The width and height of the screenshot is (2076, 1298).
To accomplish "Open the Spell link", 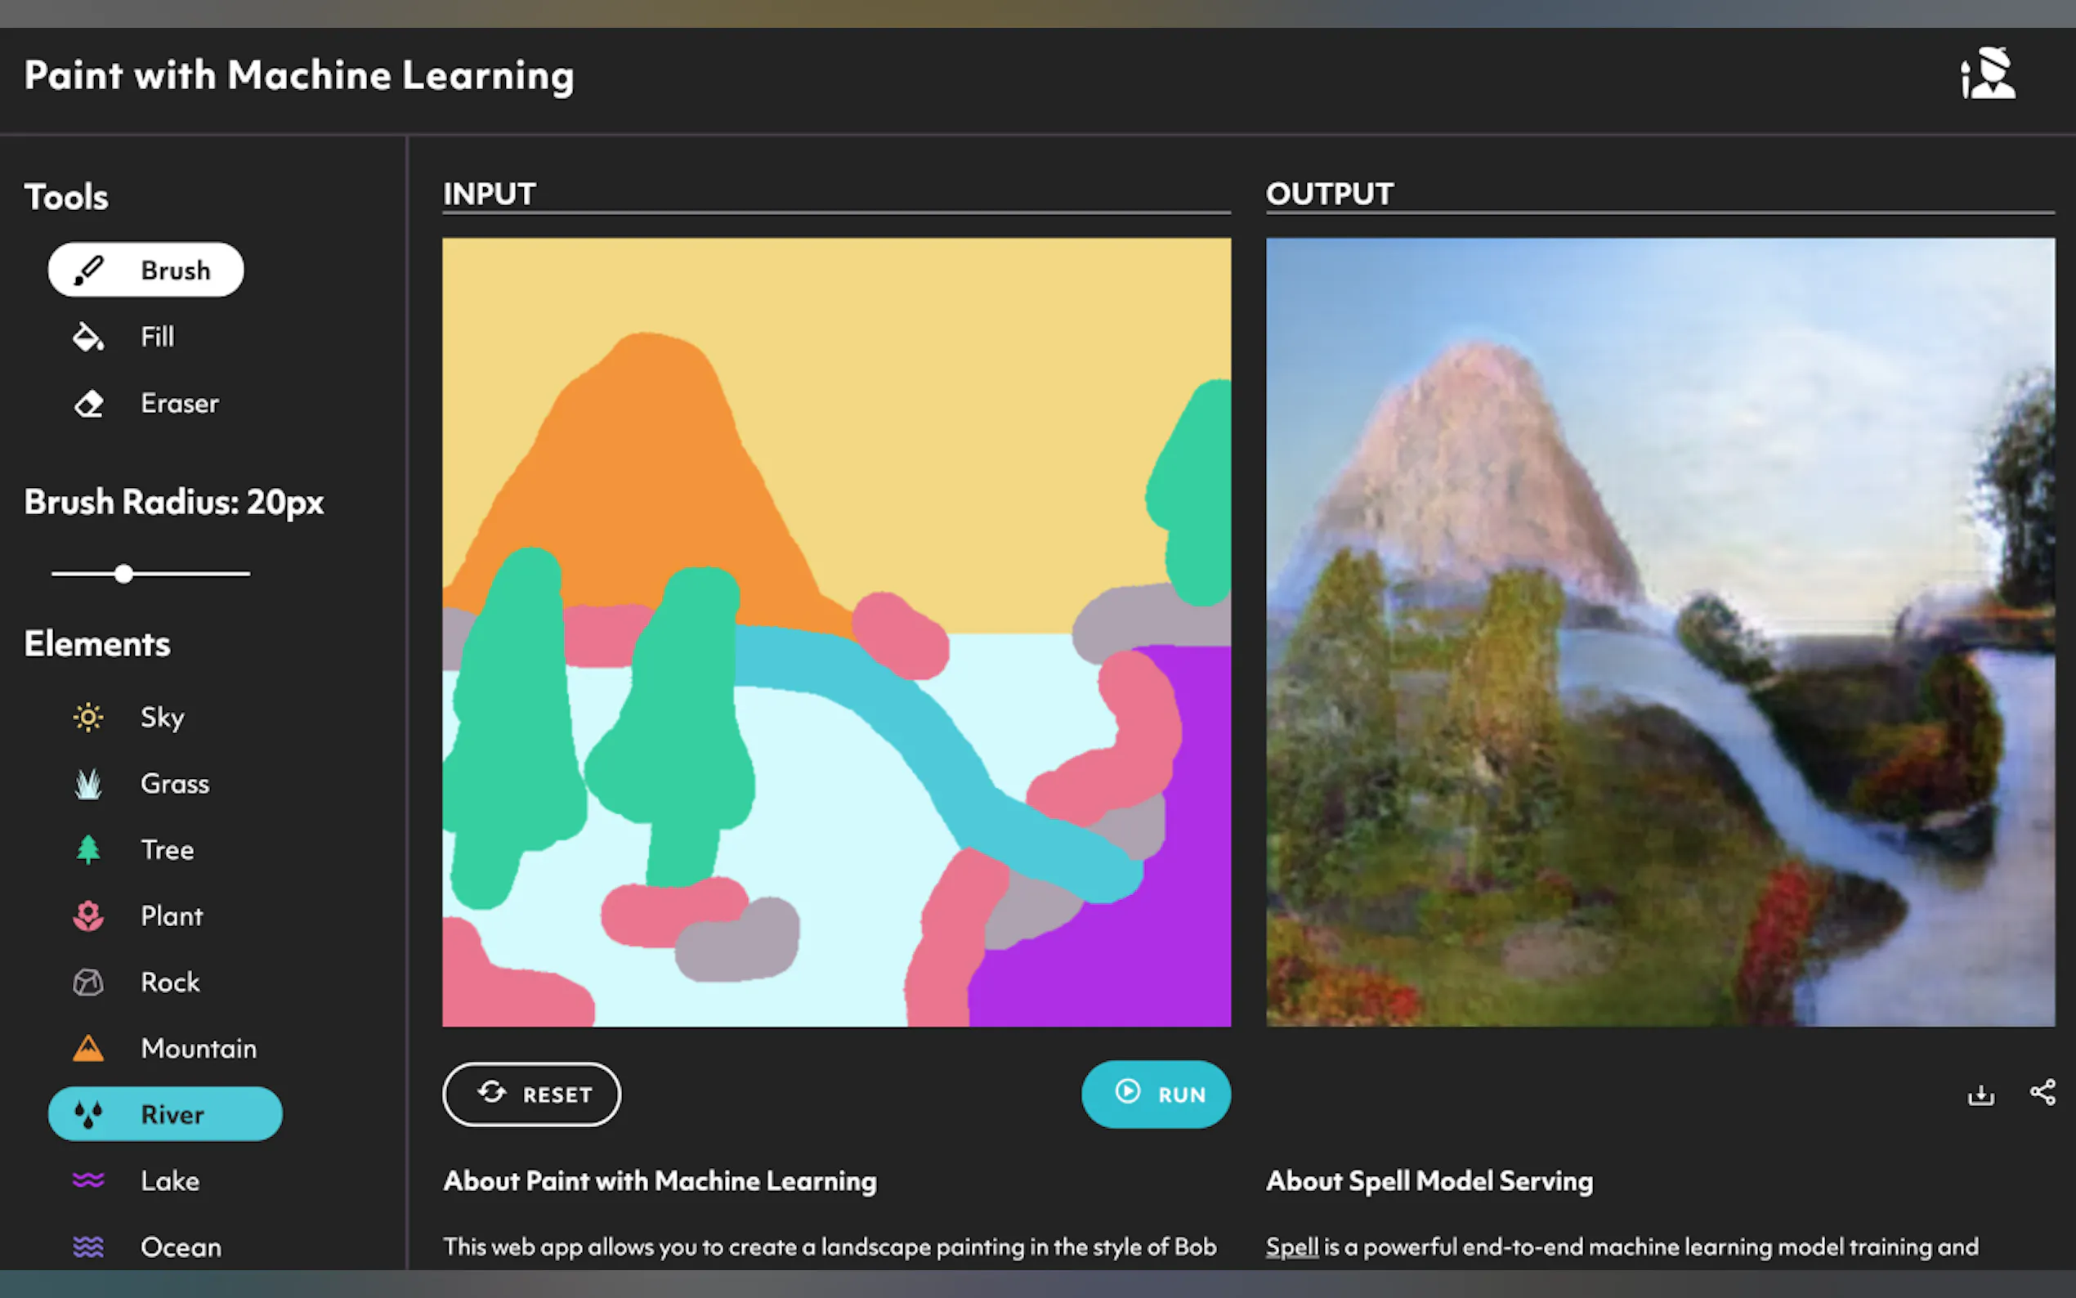I will point(1291,1247).
